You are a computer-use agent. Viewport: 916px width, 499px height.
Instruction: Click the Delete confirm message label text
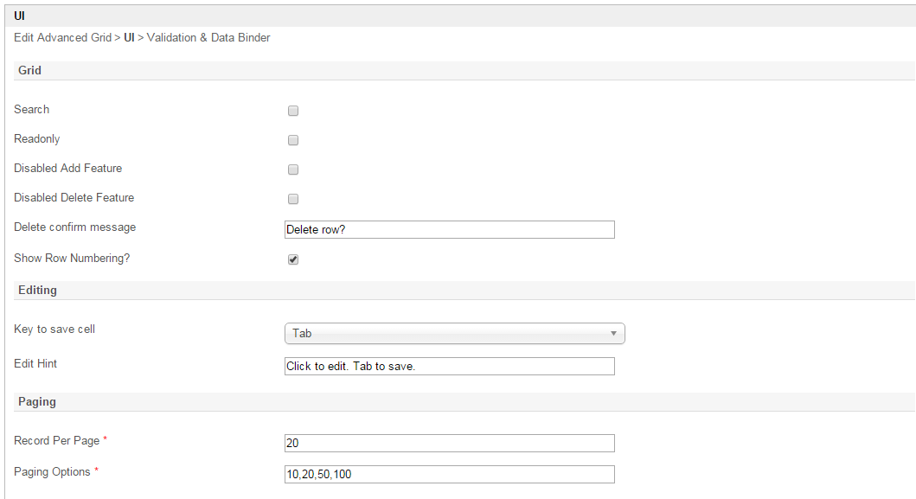pos(74,227)
